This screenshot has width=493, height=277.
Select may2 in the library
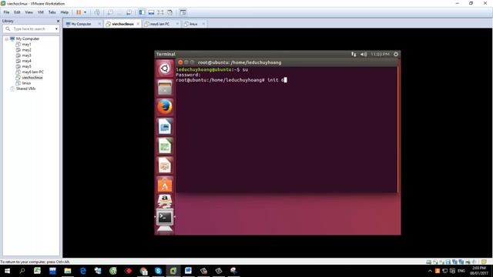(26, 49)
